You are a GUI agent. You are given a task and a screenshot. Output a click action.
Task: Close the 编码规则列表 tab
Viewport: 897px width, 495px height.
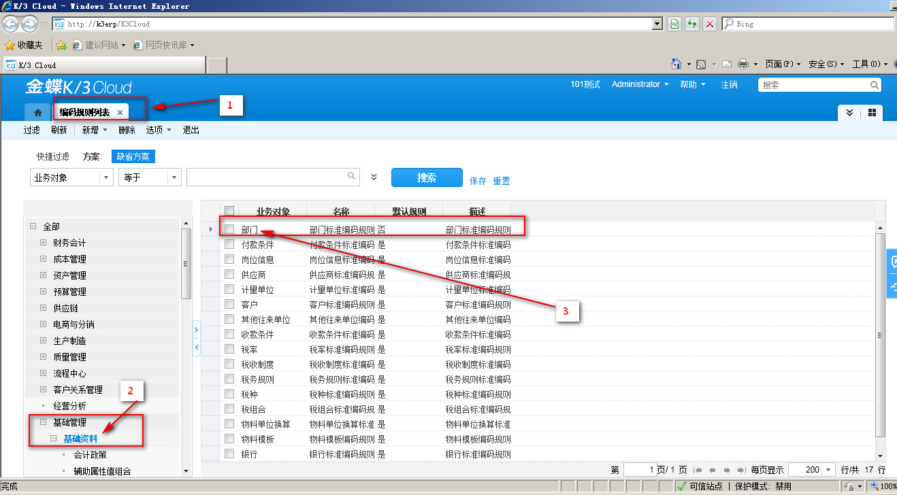120,113
